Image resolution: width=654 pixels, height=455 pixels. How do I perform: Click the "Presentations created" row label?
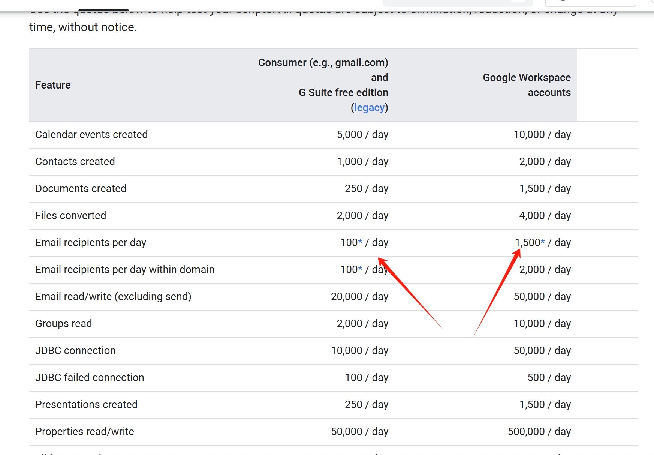86,404
